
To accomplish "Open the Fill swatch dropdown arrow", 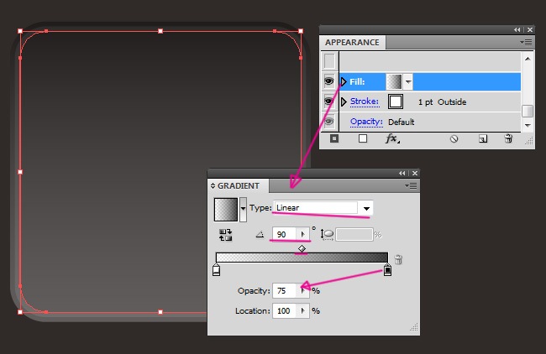I will [408, 81].
